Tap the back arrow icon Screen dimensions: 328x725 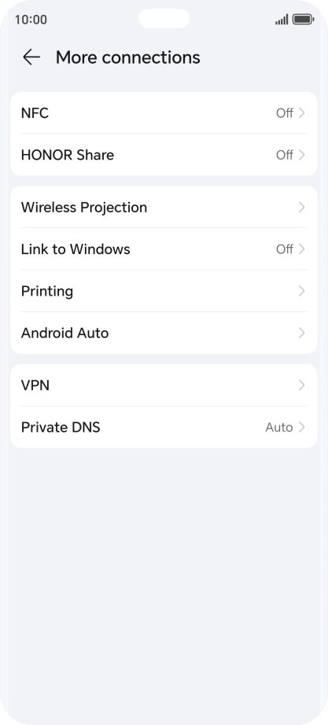tap(31, 57)
